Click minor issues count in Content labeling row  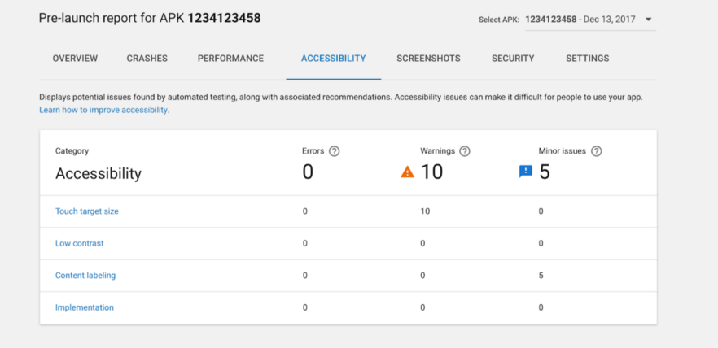pos(541,276)
